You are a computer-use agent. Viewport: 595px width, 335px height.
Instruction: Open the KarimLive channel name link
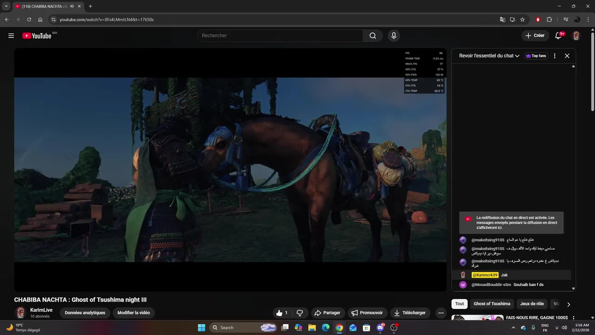(x=41, y=310)
